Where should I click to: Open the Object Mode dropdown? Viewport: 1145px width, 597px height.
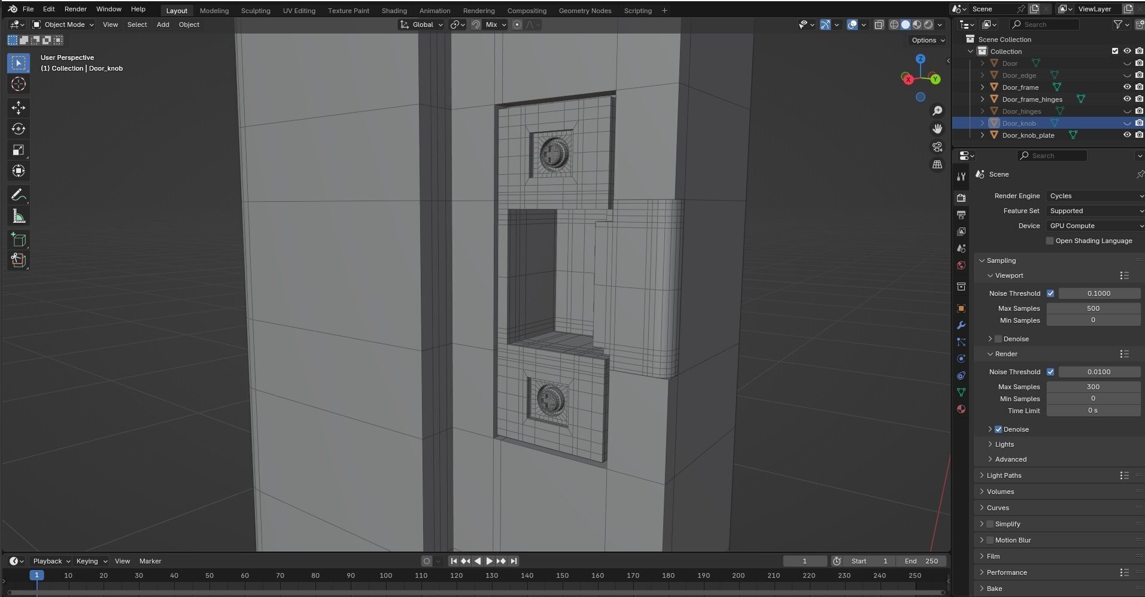(63, 25)
